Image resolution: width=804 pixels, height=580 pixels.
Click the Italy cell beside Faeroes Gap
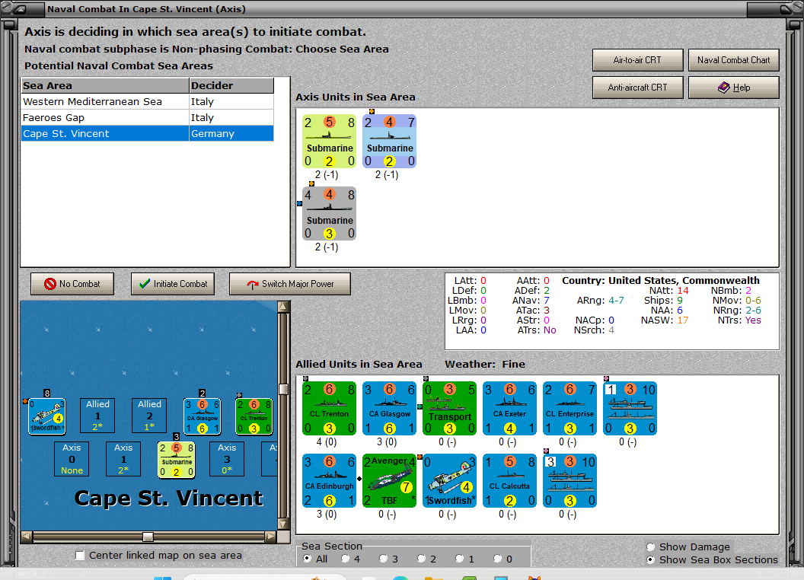tap(231, 117)
